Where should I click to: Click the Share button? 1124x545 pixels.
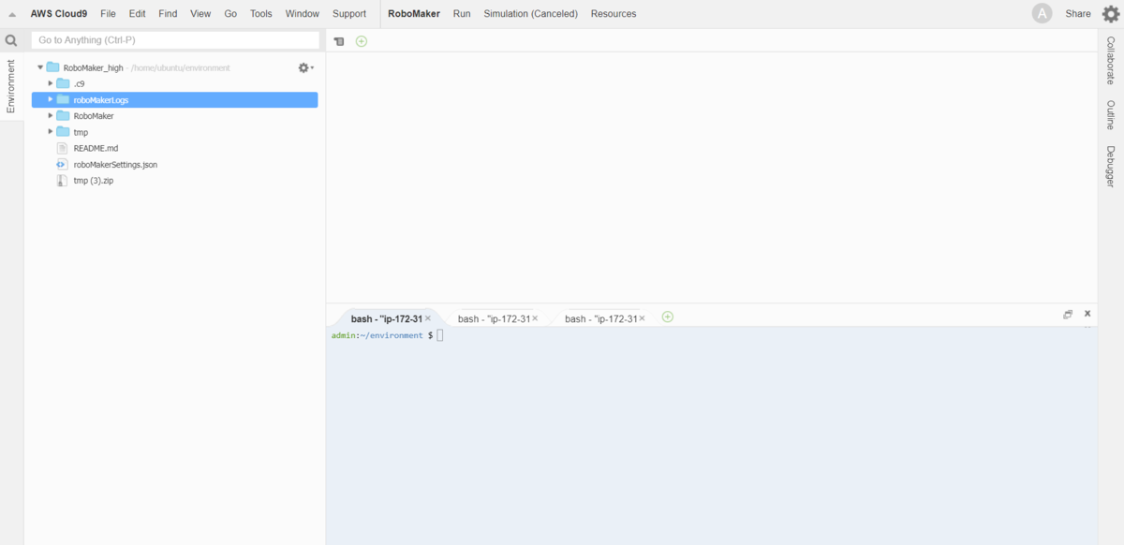click(x=1078, y=14)
